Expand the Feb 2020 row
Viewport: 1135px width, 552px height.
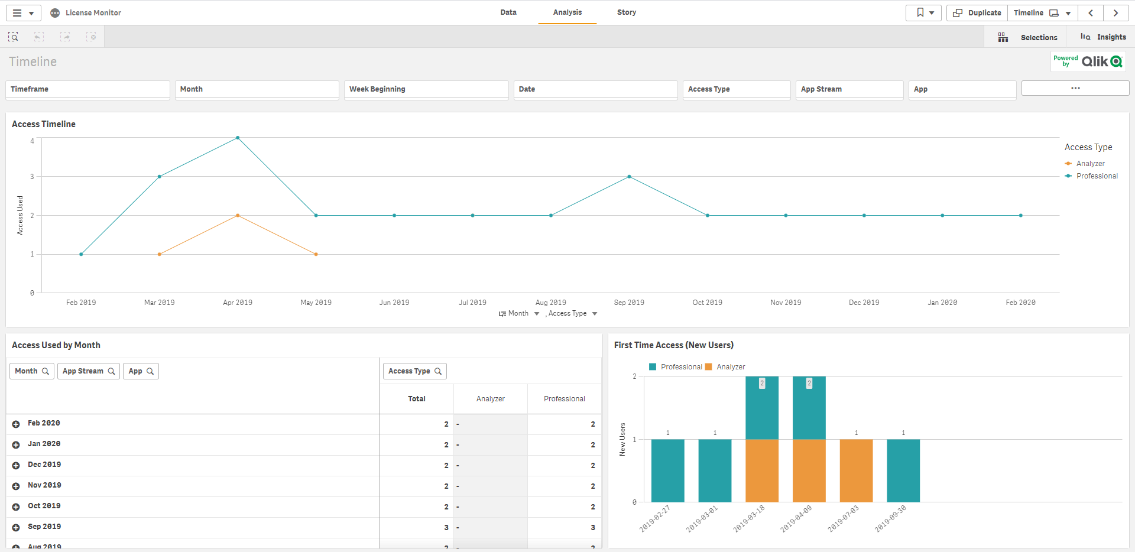(16, 424)
